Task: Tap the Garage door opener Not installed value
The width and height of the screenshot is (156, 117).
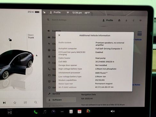Action: coord(101,65)
